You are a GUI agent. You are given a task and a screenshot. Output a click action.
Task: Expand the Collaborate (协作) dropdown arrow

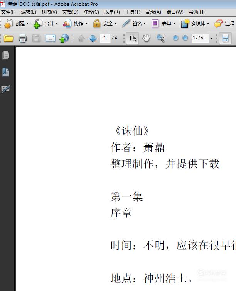[86, 24]
